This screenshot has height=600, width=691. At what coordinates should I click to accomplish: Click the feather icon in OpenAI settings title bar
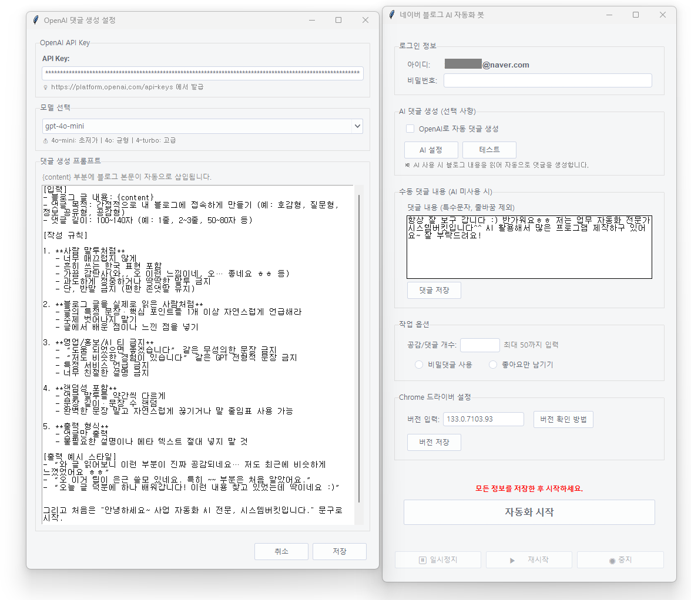[36, 20]
